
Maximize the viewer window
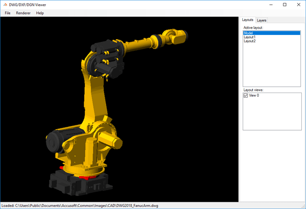tap(285, 5)
